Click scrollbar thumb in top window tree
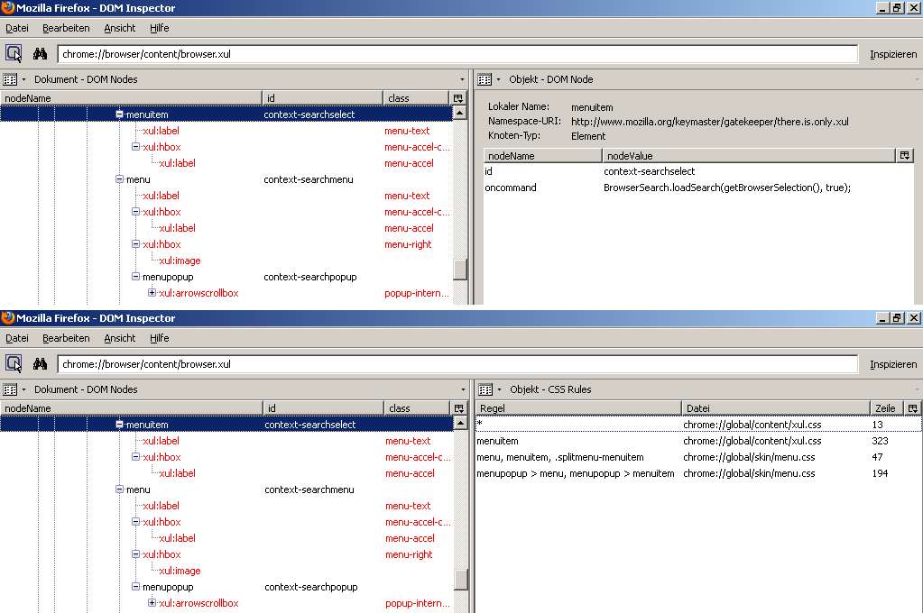This screenshot has height=613, width=923. 460,270
